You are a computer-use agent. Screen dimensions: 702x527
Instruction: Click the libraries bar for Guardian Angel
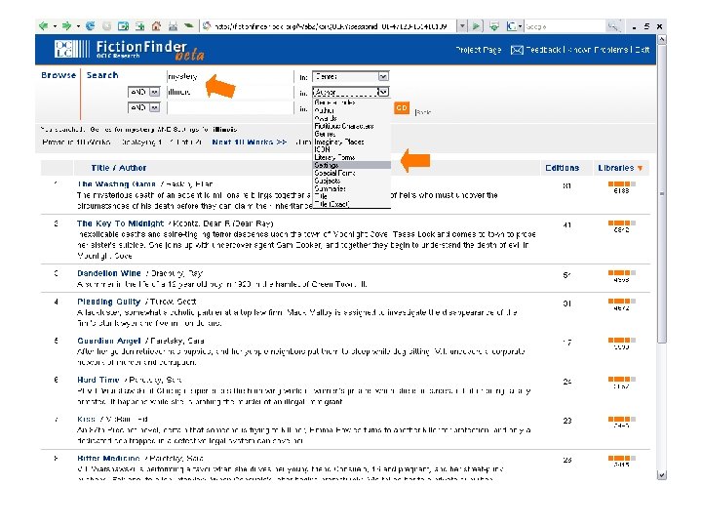[621, 341]
